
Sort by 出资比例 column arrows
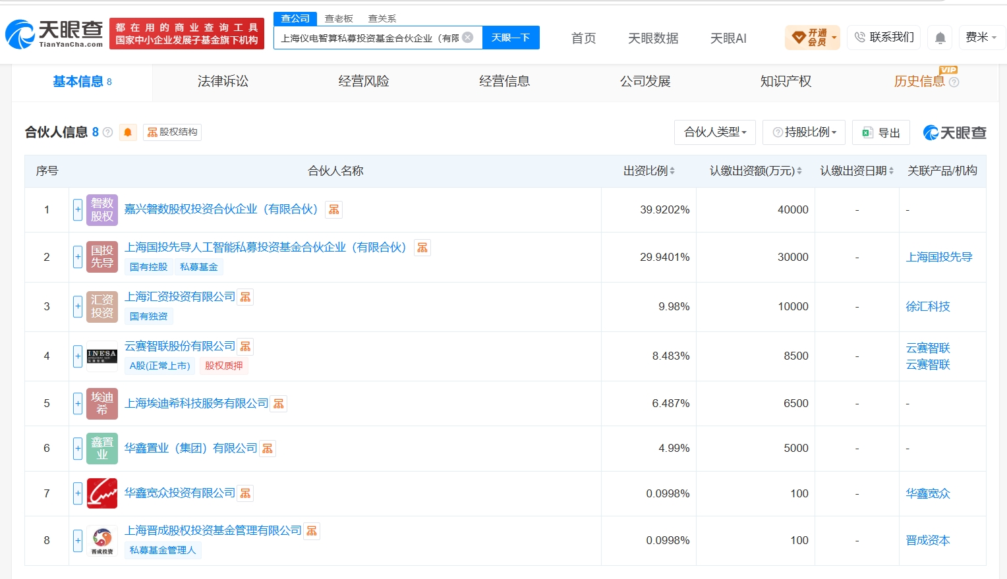[672, 171]
